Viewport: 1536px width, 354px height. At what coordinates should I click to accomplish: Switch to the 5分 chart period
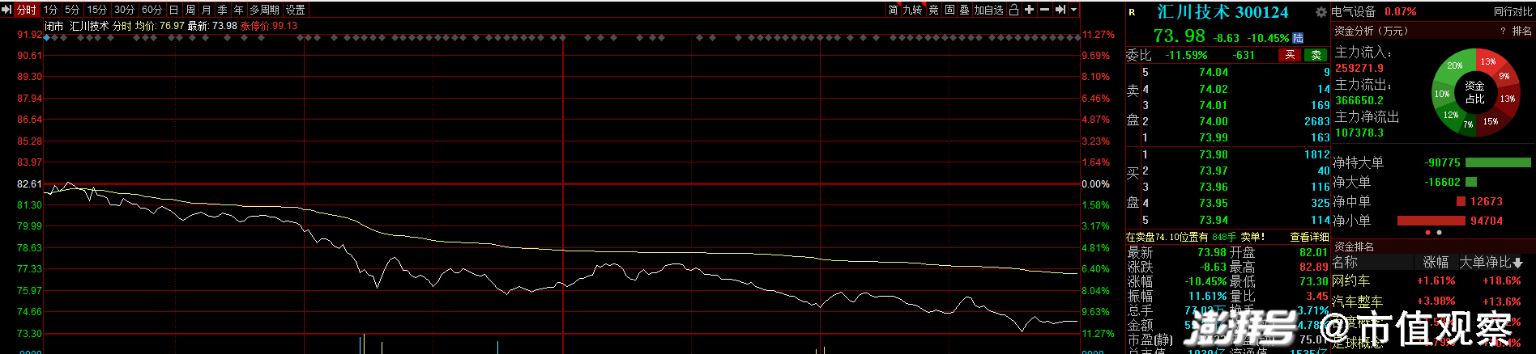pos(73,10)
